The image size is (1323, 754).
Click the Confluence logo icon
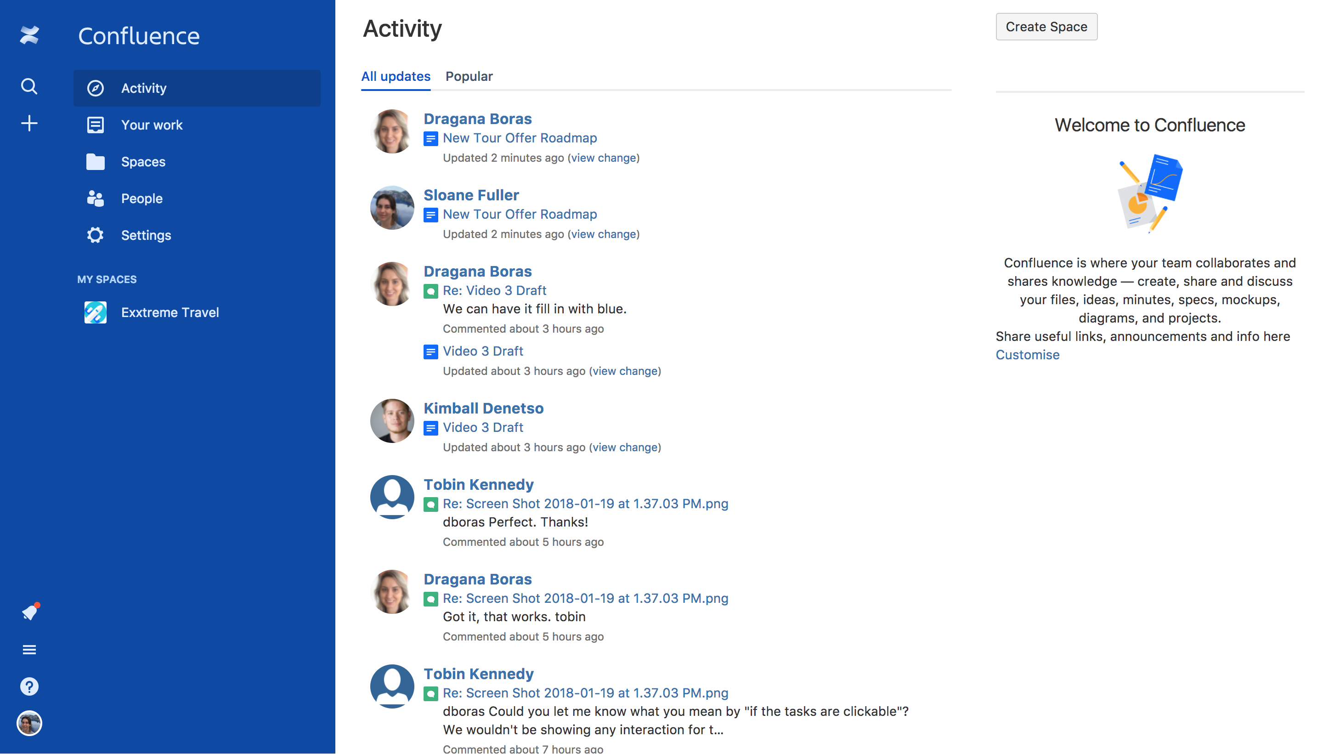pyautogui.click(x=29, y=35)
